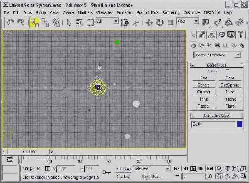Select the Select and Scale tool

(x=170, y=22)
